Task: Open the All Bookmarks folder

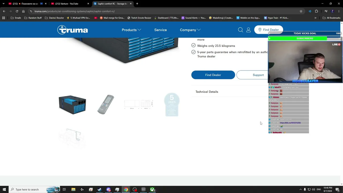Action: (x=331, y=18)
